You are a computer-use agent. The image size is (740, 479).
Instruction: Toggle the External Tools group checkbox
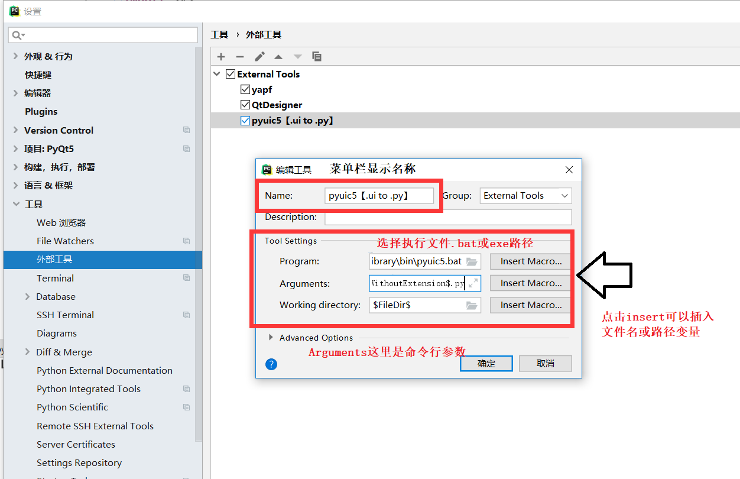coord(231,74)
